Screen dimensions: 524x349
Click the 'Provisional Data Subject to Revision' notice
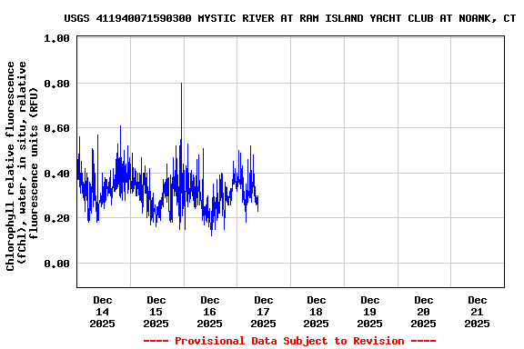point(289,341)
